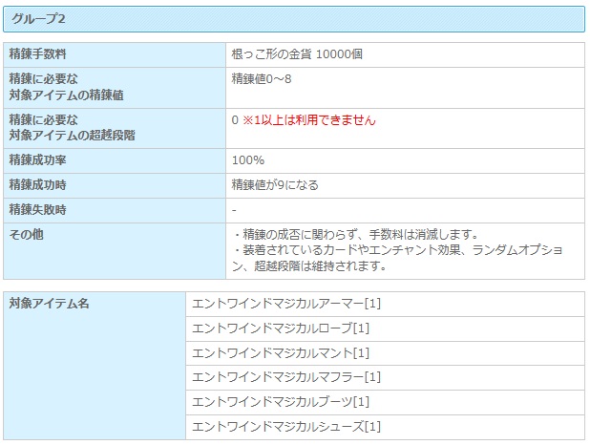Select the 精錬成功時 label cell

pos(38,185)
